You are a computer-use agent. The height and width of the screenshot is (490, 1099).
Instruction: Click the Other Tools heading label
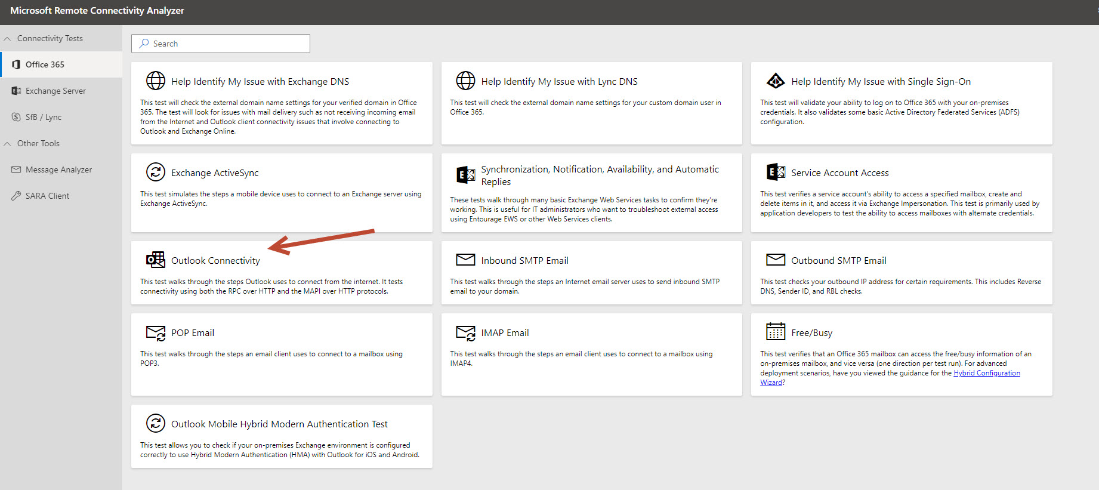[x=38, y=143]
